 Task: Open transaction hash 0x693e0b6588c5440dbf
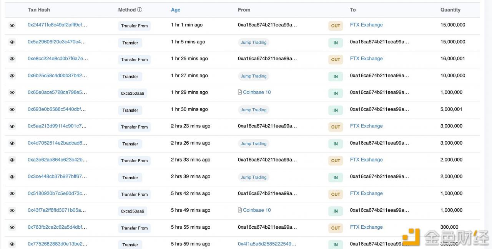click(x=57, y=109)
